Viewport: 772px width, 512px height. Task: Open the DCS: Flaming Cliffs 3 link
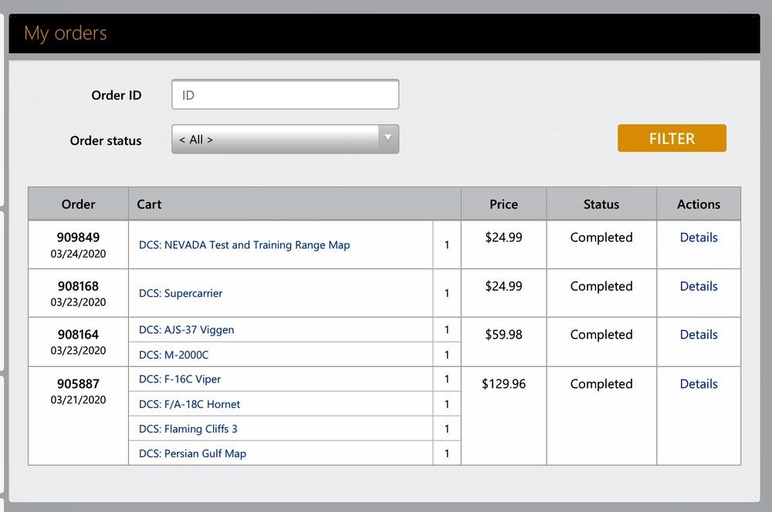pos(188,429)
